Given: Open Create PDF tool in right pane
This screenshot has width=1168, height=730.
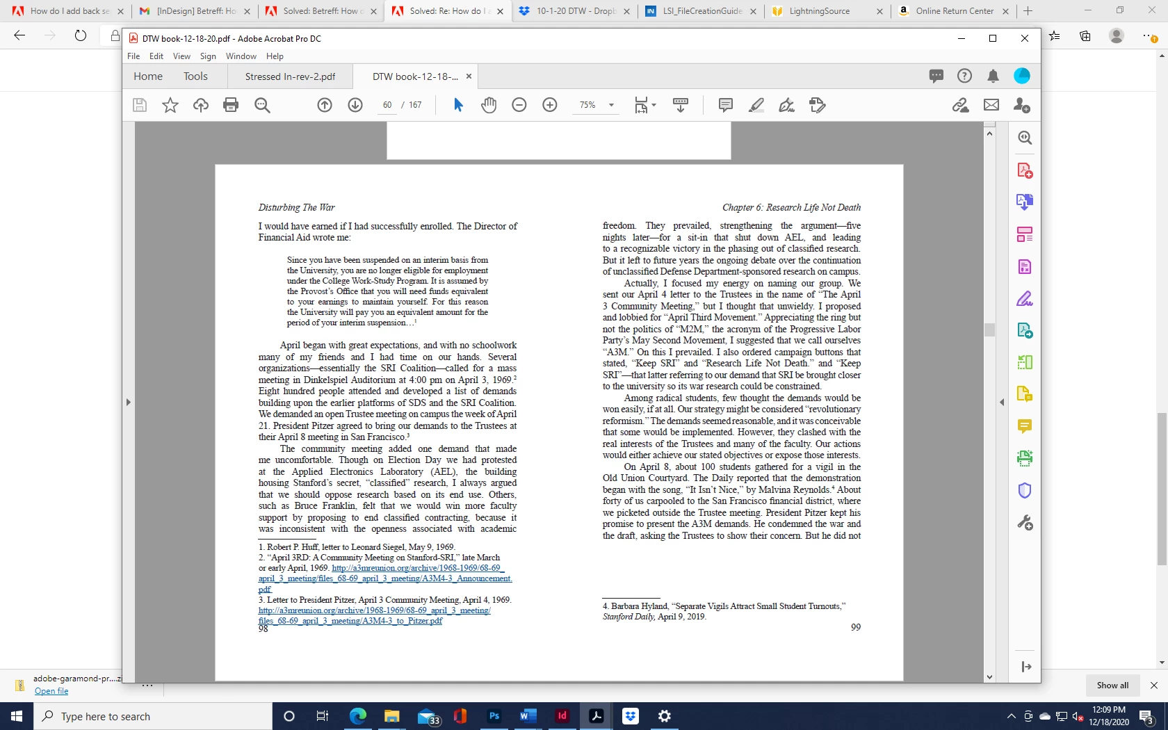Looking at the screenshot, I should pos(1025,170).
